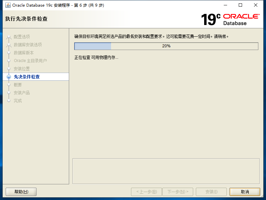Viewport: 266px width, 200px height.
Task: Open help with the 帮助(H) button
Action: (x=21, y=192)
